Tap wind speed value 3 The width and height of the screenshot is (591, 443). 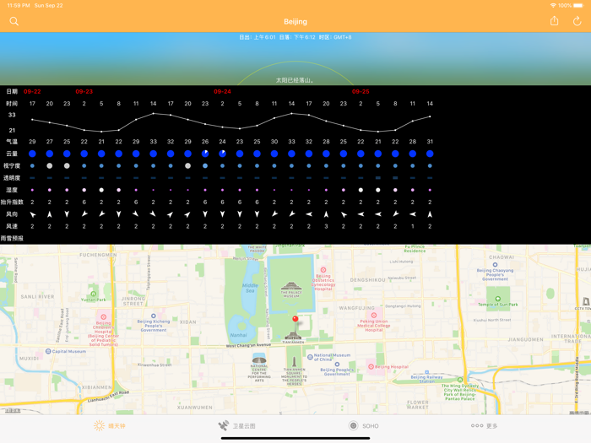[326, 226]
